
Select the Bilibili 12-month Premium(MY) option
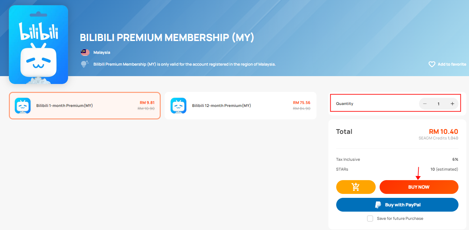(241, 106)
